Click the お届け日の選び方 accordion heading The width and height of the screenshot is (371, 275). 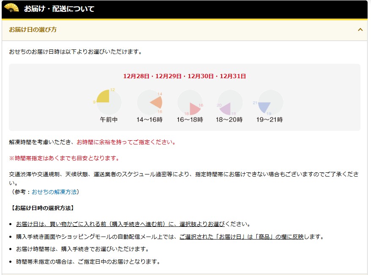(33, 30)
